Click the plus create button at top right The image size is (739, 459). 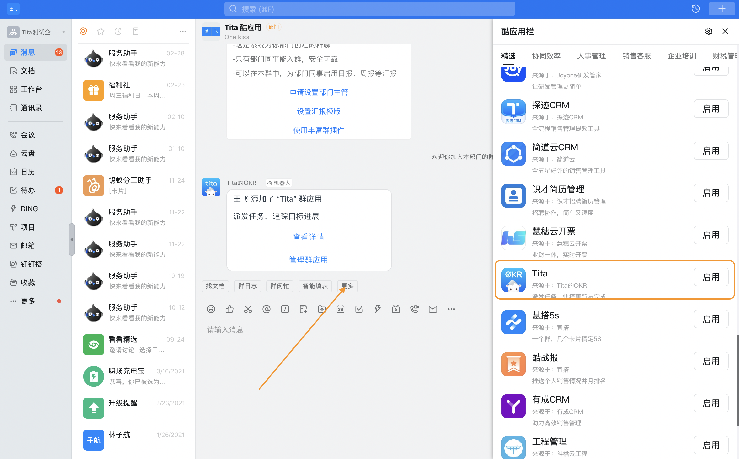click(x=722, y=9)
